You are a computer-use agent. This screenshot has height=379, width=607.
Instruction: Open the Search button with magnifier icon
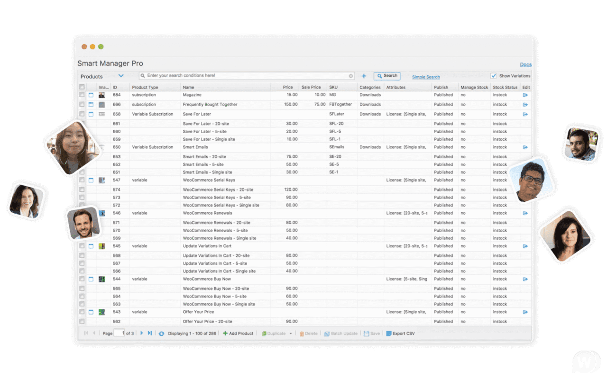click(386, 76)
